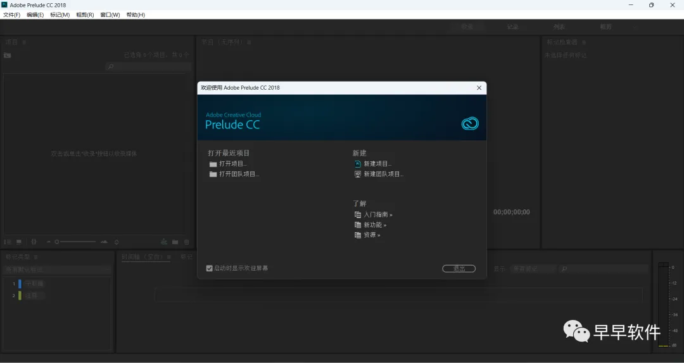This screenshot has height=363, width=684.
Task: Click the document icon beside 入门指南
Action: click(358, 214)
